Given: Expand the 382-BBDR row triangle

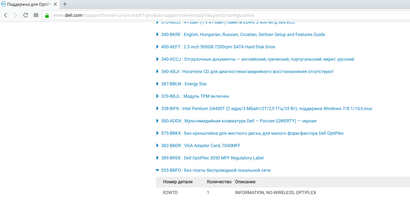Looking at the screenshot, I should pos(157,145).
